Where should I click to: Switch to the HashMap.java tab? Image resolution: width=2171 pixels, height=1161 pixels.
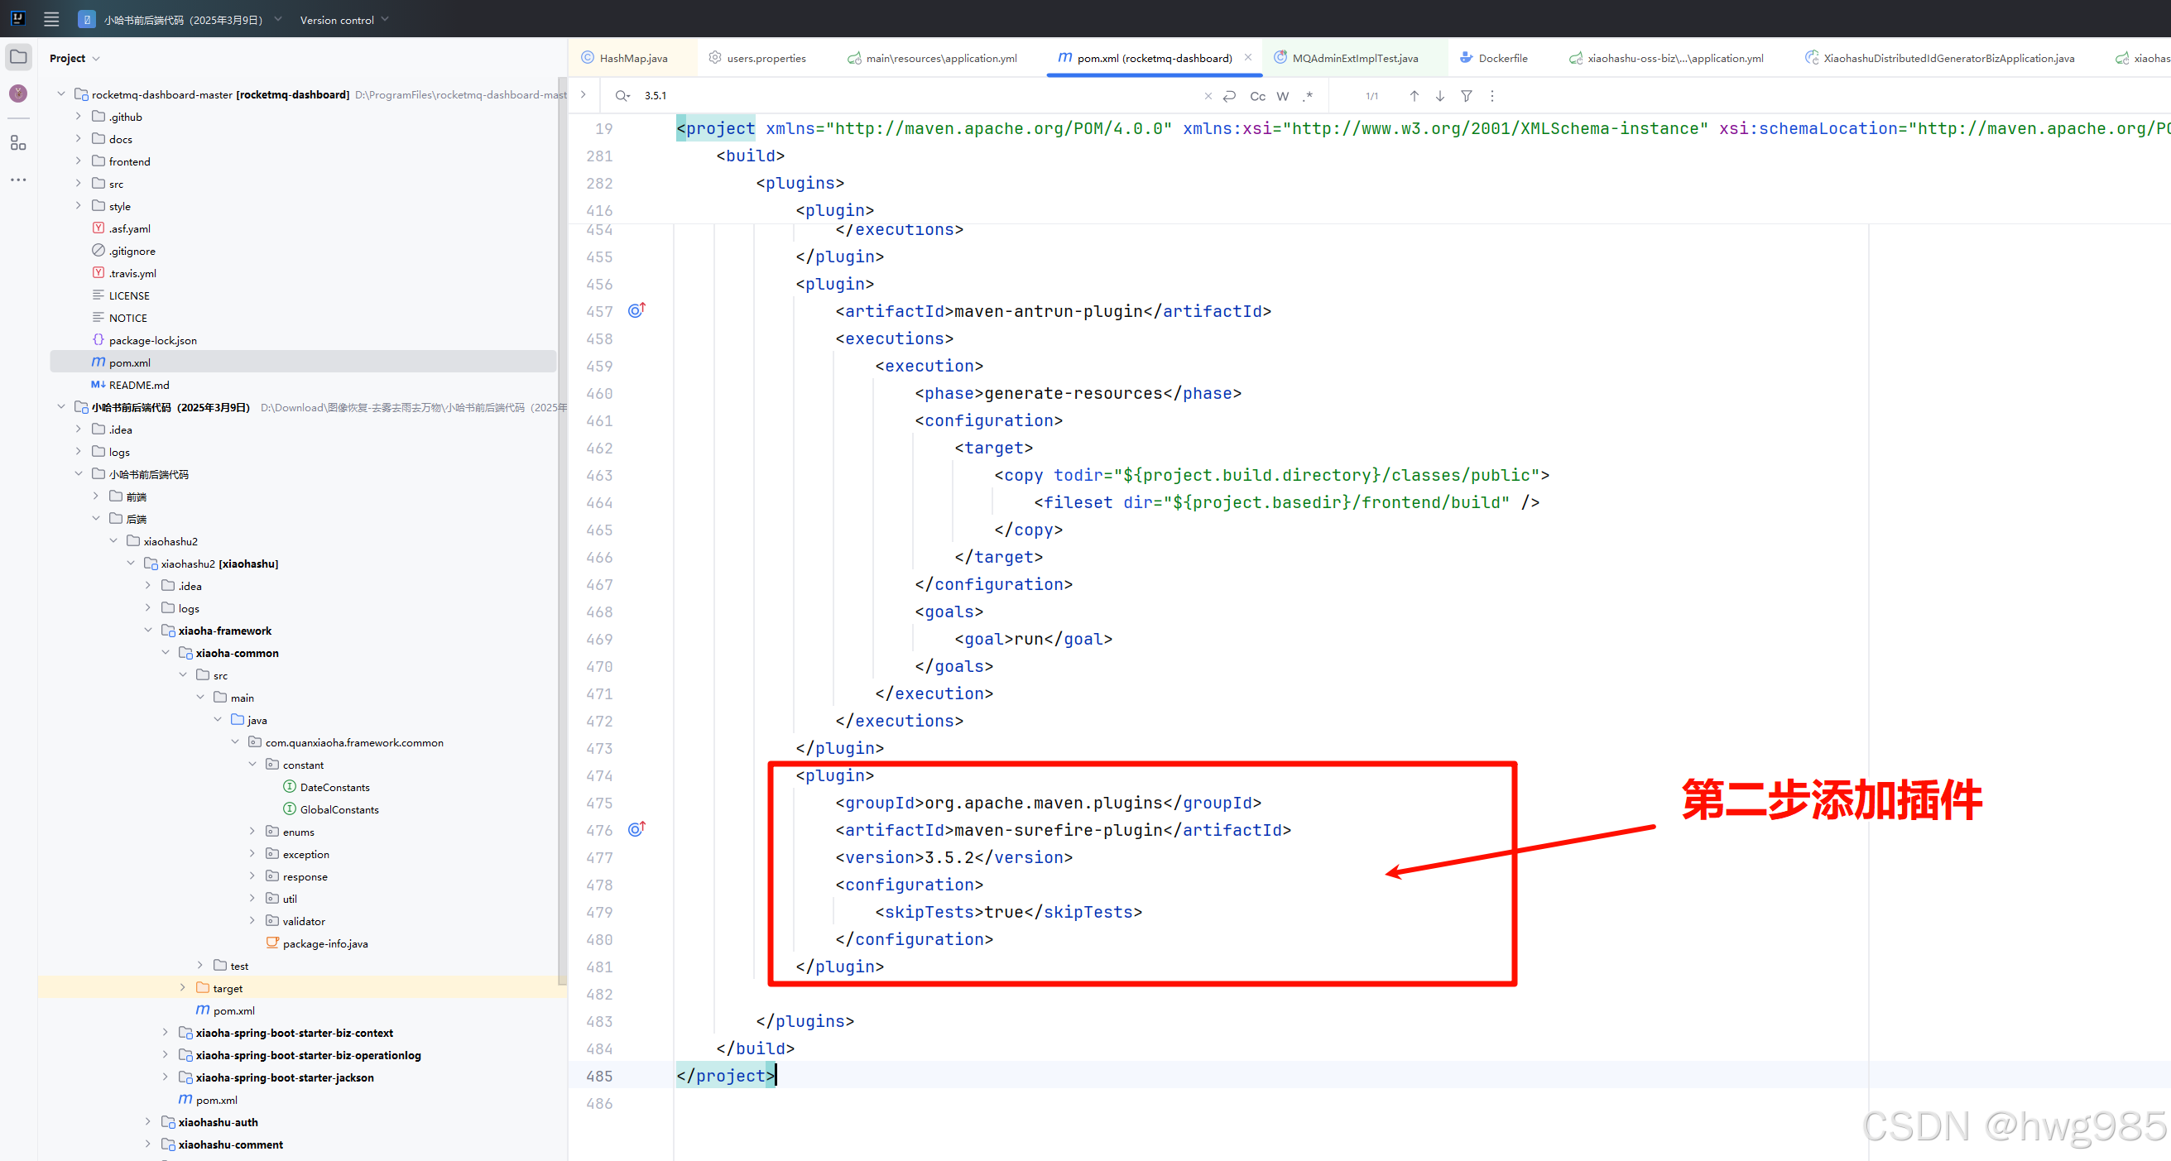(x=632, y=58)
